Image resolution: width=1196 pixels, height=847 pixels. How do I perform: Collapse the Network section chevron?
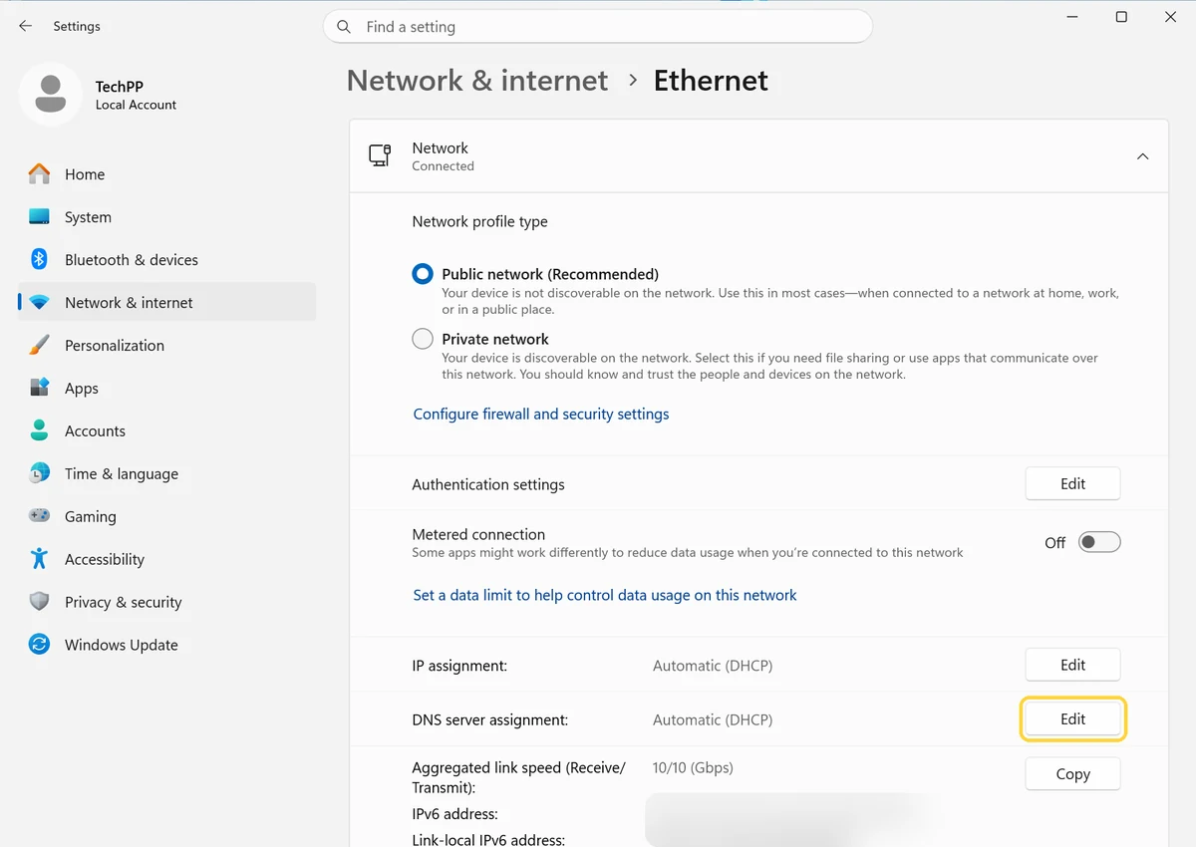1143,156
